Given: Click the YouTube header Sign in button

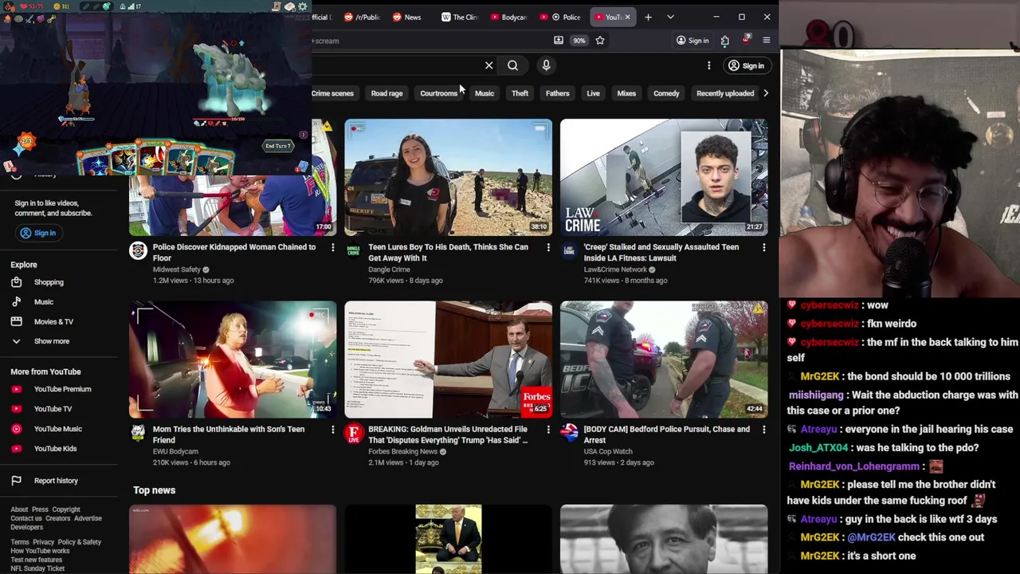Looking at the screenshot, I should pyautogui.click(x=746, y=65).
